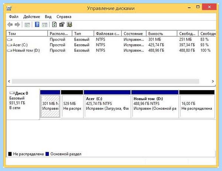Click the Диск 0 disk icon

(12, 93)
